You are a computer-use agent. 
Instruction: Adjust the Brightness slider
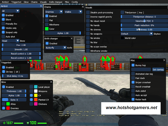144,29
